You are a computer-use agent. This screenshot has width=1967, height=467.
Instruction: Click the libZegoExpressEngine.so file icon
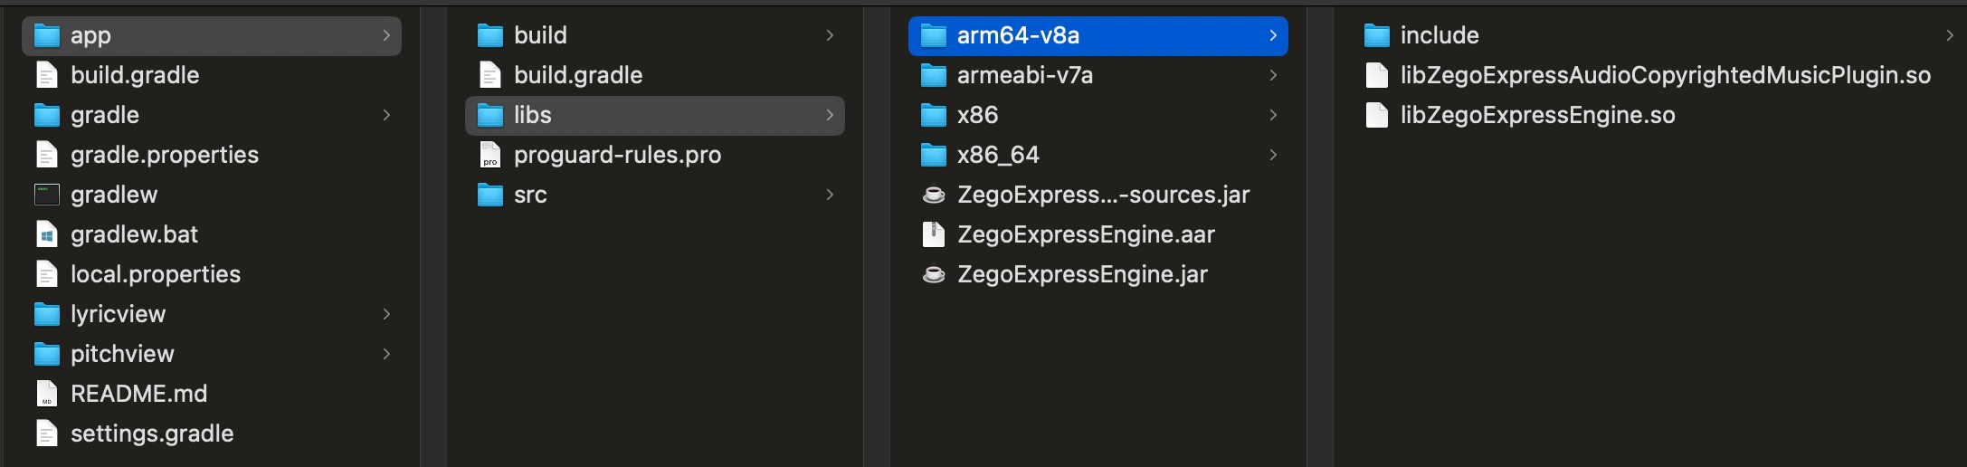click(x=1377, y=115)
